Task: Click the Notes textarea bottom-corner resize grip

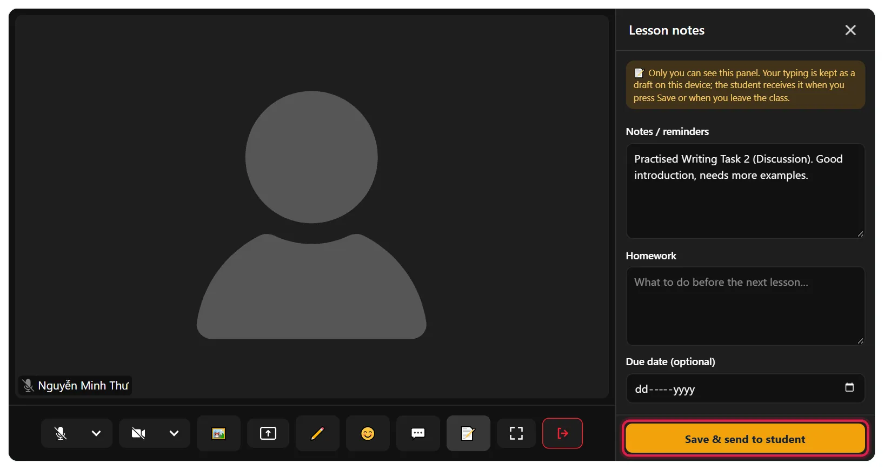Action: click(860, 234)
